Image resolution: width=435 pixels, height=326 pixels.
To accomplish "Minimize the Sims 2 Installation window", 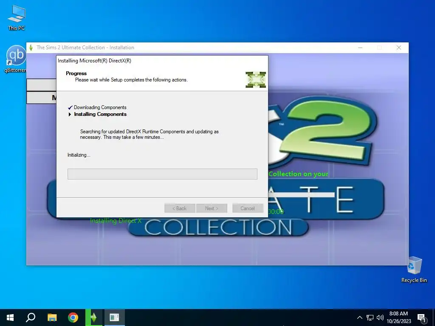I will [360, 48].
